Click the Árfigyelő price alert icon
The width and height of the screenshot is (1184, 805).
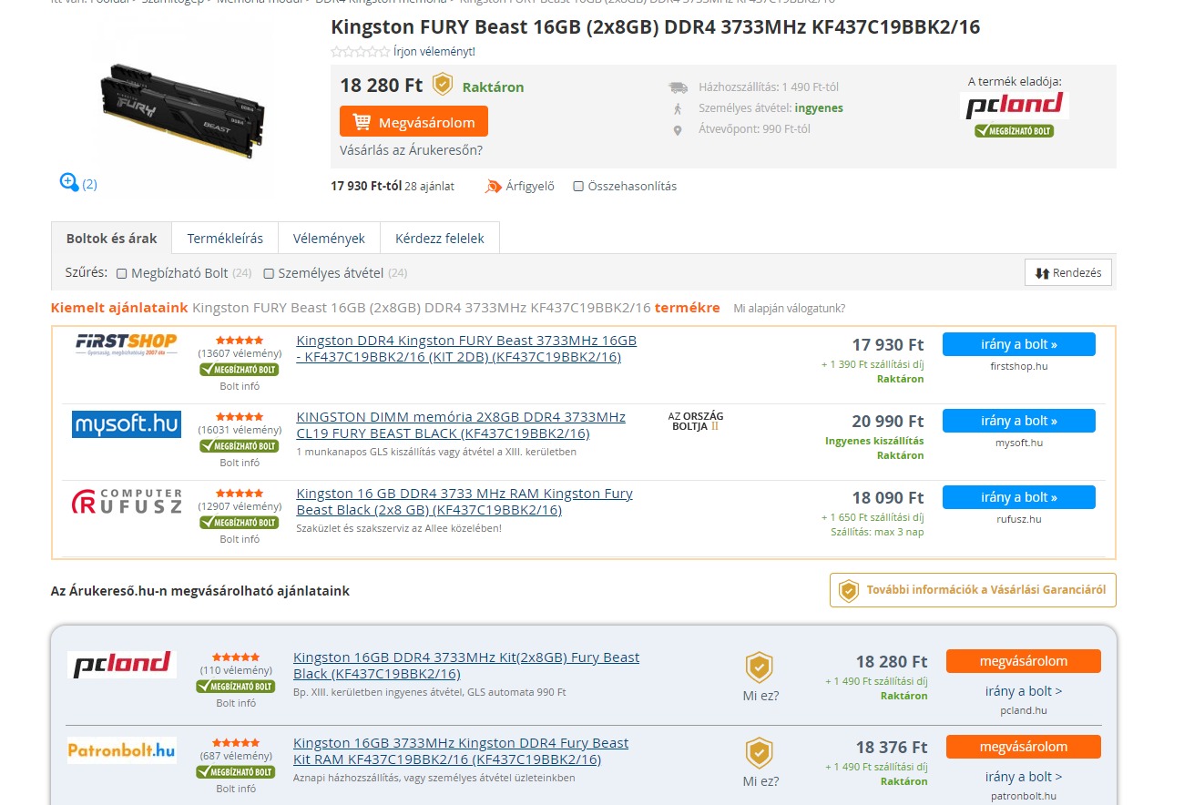point(493,187)
